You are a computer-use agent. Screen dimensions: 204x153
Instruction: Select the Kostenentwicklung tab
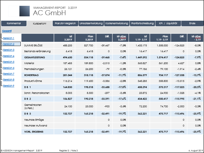[x=117, y=24]
